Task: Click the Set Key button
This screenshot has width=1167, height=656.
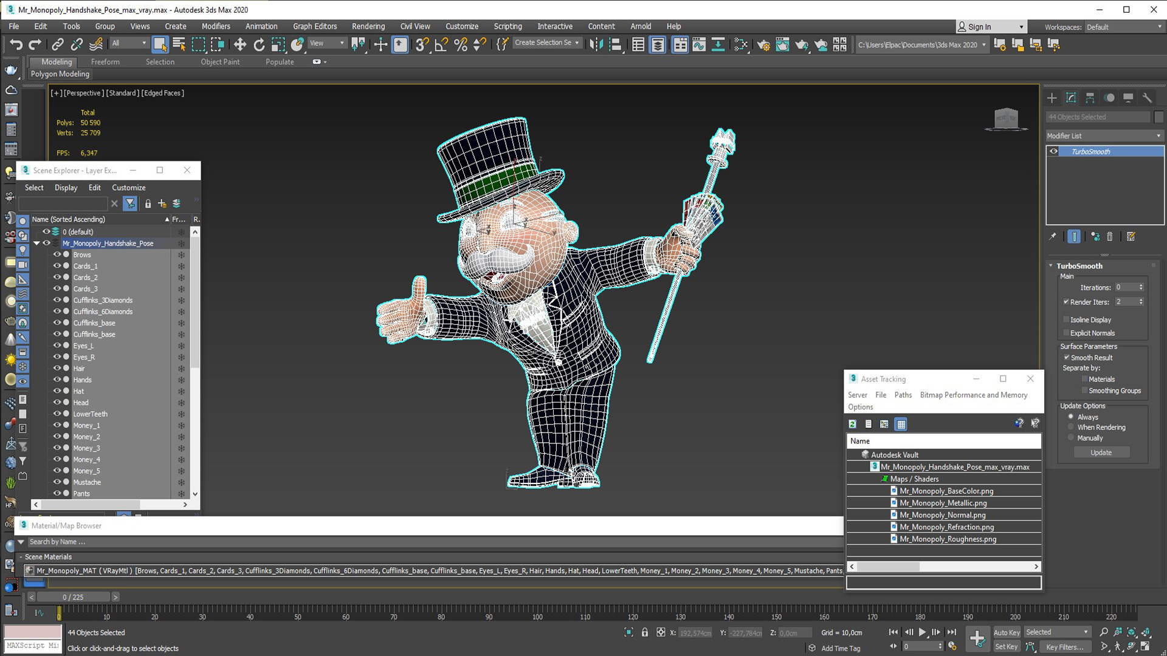Action: point(1006,647)
